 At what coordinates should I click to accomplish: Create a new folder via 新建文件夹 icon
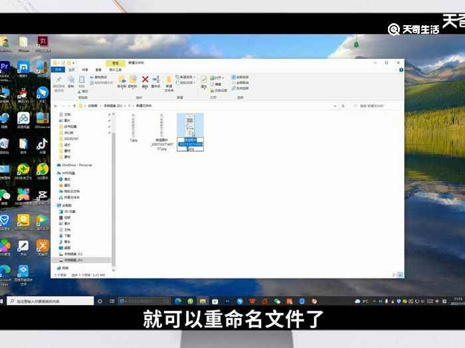click(x=169, y=80)
